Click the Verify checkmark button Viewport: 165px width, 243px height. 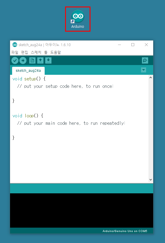pos(15,60)
